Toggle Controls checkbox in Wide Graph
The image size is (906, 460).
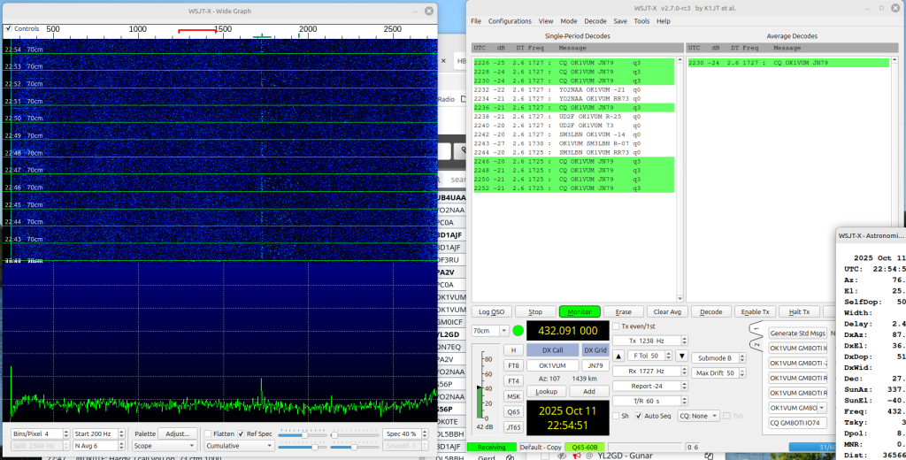8,28
